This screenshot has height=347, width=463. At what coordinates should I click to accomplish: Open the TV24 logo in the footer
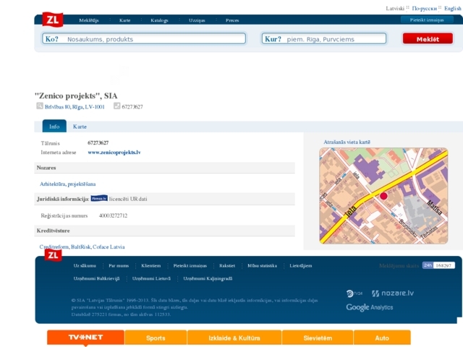[x=354, y=294]
